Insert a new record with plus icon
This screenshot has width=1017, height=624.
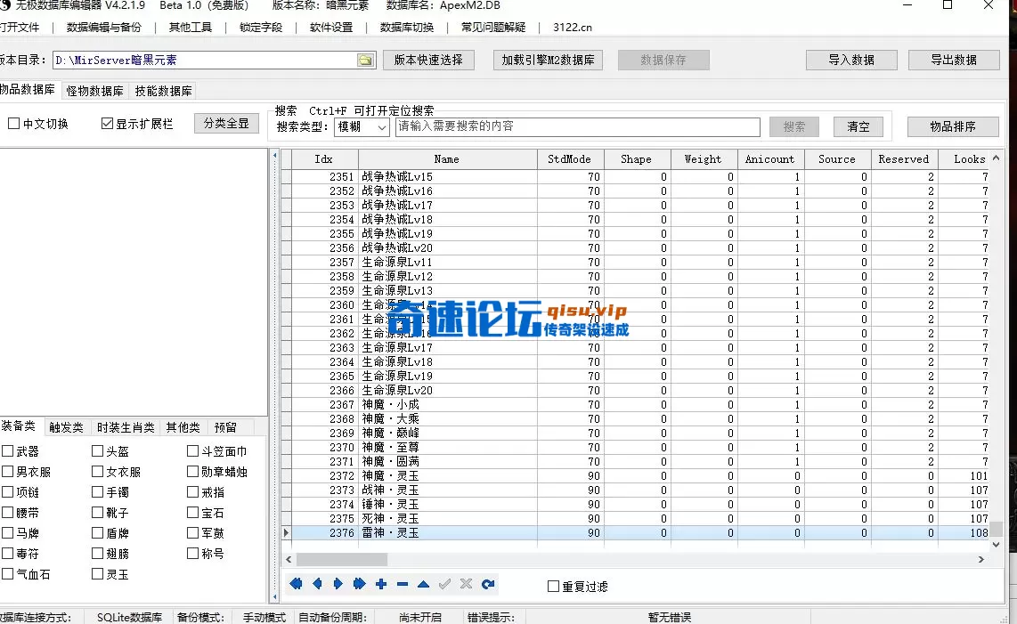click(381, 584)
